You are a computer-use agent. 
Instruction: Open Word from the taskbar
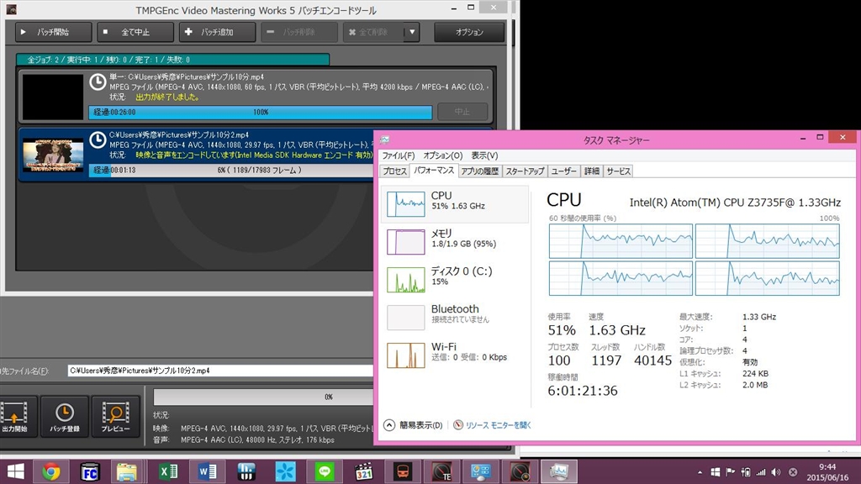pos(208,472)
